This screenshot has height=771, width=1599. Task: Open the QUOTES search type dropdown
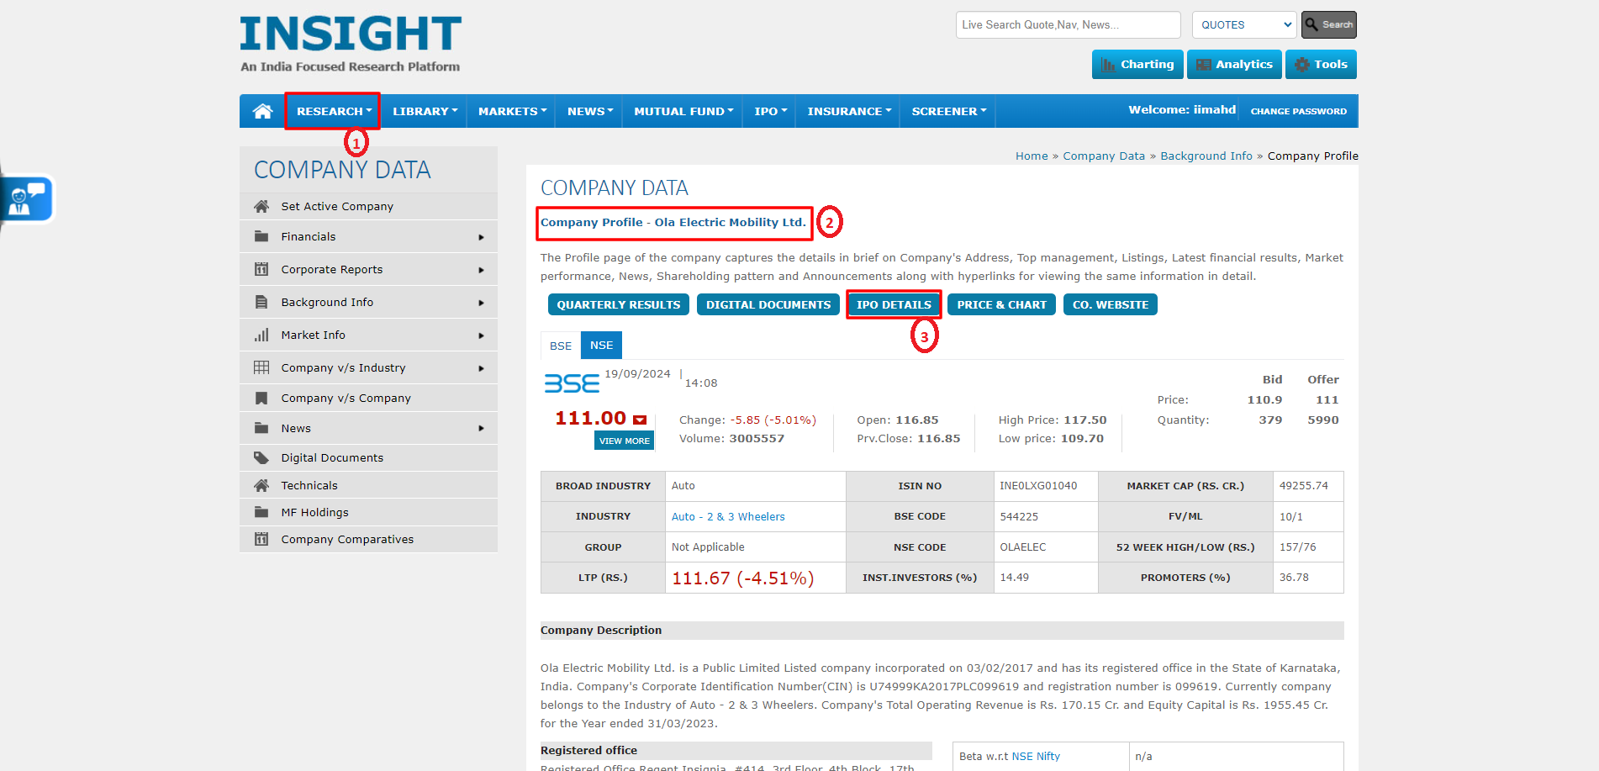[1245, 24]
